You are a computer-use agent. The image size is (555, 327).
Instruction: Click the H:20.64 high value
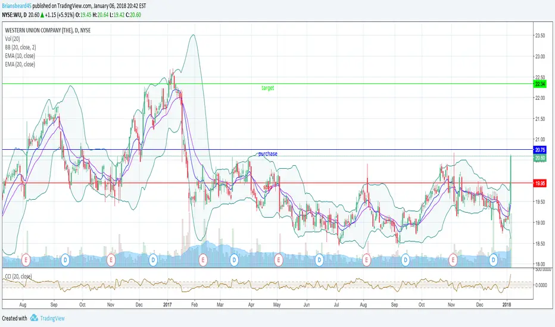click(x=101, y=15)
